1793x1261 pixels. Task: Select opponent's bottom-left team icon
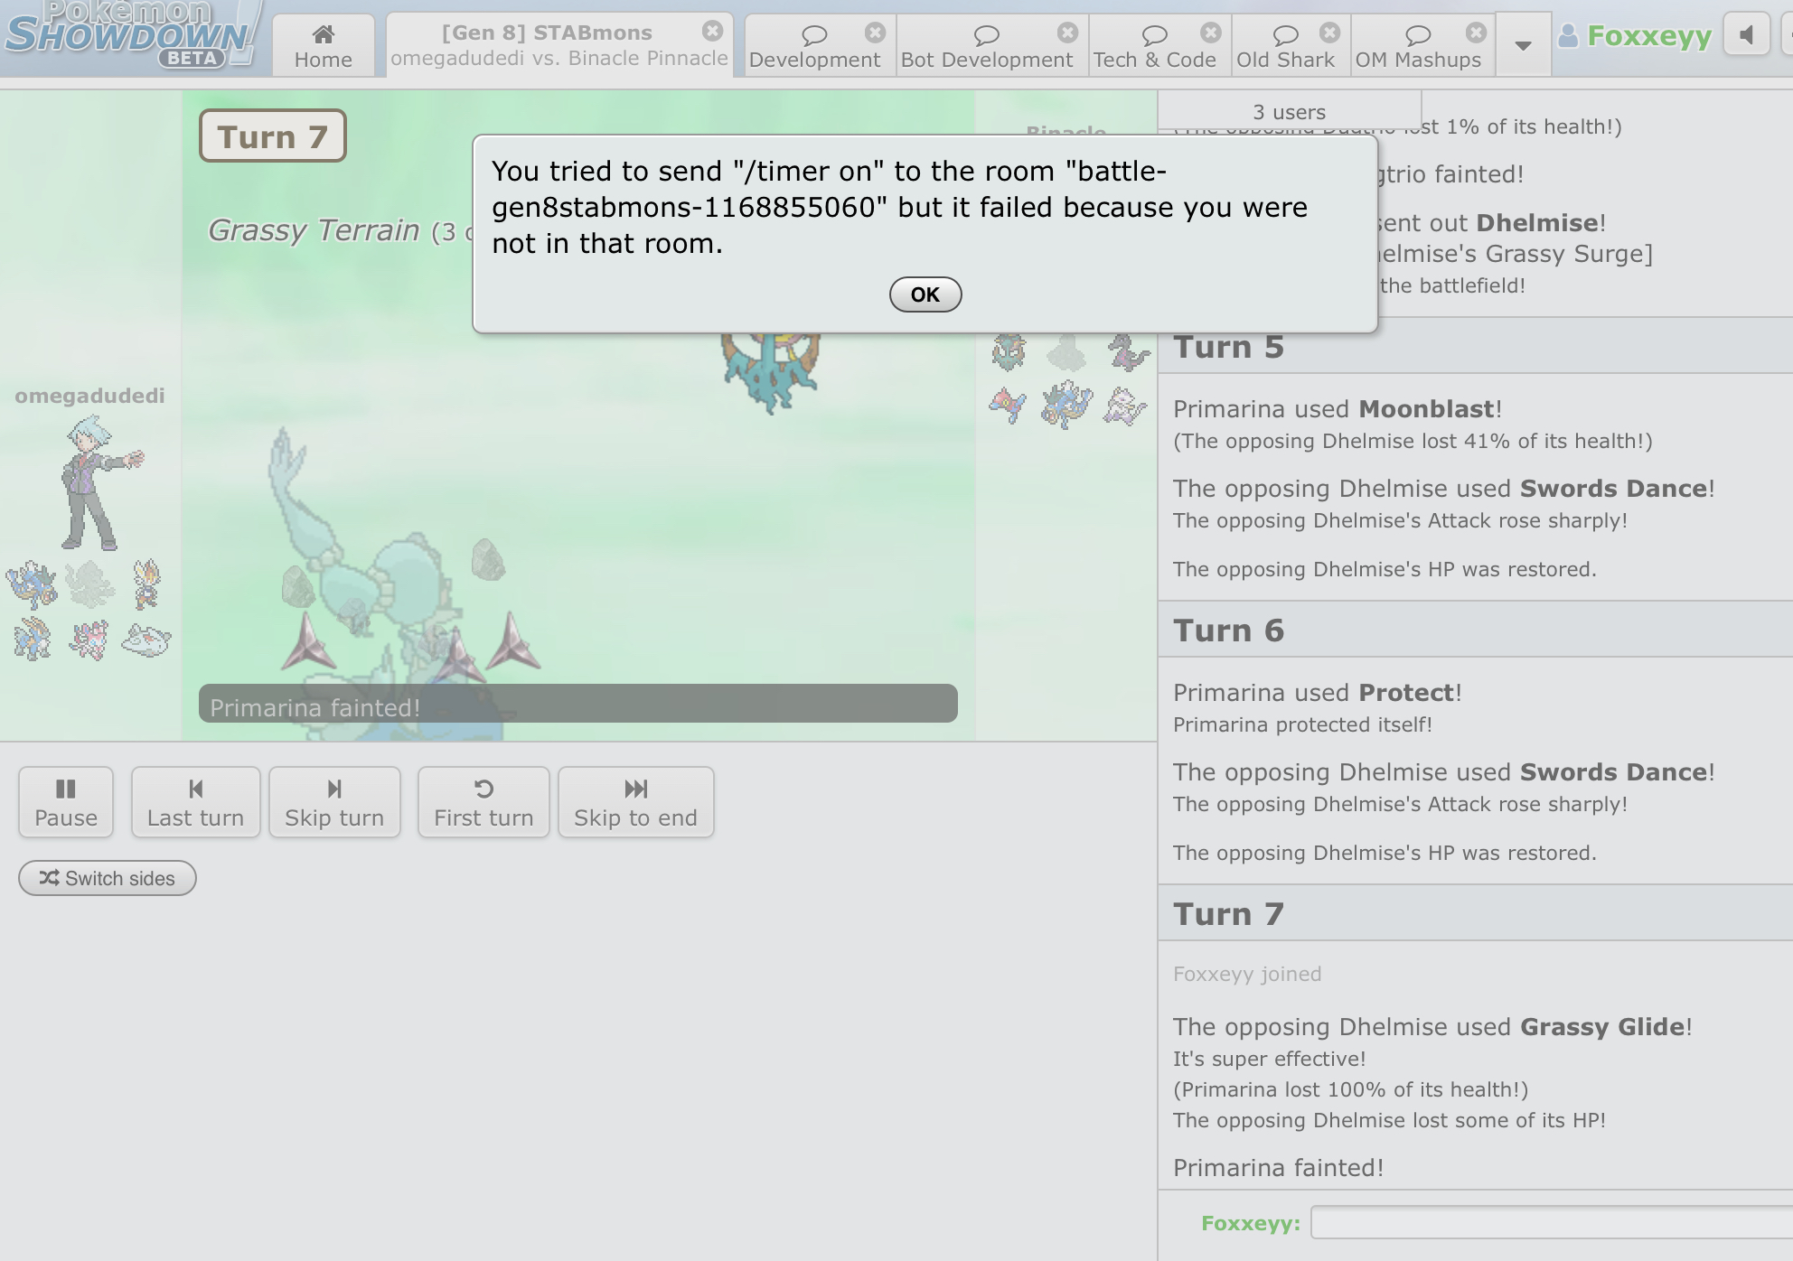(1009, 405)
